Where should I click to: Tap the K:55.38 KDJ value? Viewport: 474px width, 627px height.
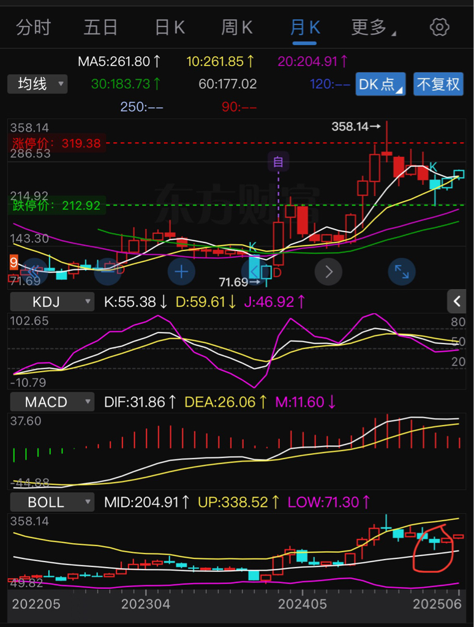tap(135, 301)
